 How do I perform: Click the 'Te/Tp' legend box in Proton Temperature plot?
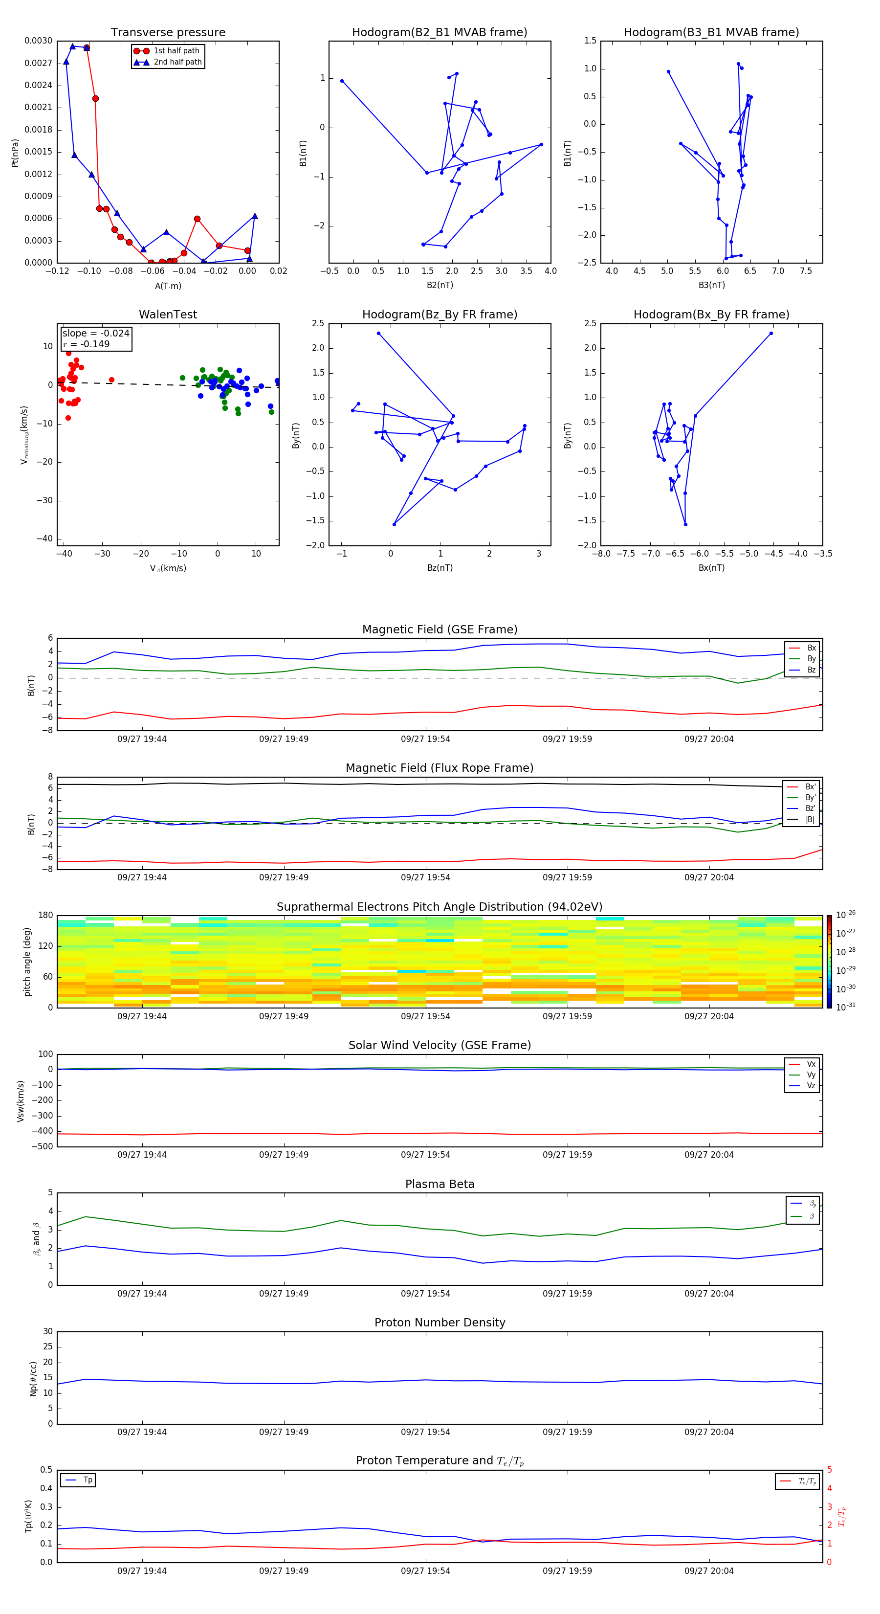click(x=797, y=1481)
